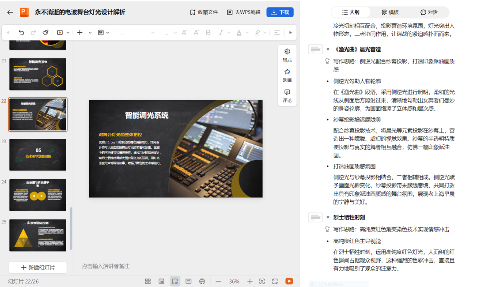This screenshot has width=477, height=287.
Task: Toggle the fullscreen icon in status bar
Action: coord(275,281)
